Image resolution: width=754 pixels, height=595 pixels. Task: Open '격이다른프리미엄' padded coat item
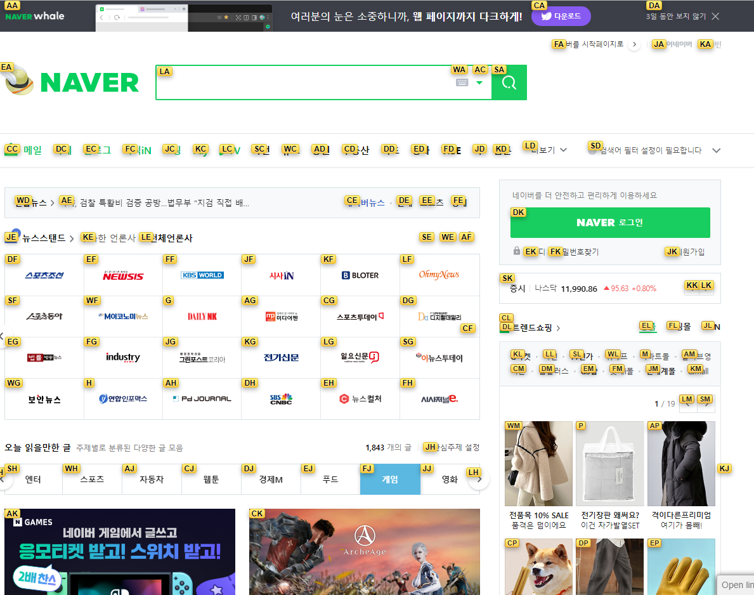point(681,476)
